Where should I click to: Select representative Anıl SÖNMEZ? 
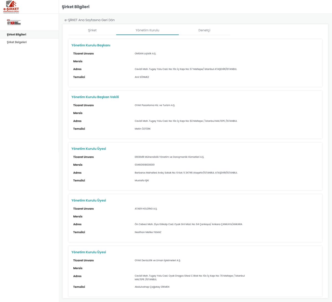[142, 77]
